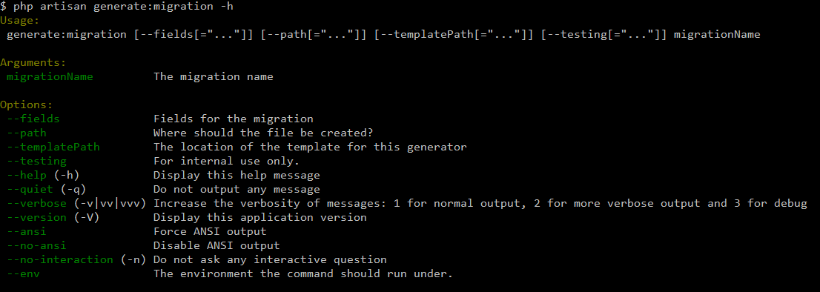Click the --verbose option name
Viewport: 820px width, 292px height.
36,203
